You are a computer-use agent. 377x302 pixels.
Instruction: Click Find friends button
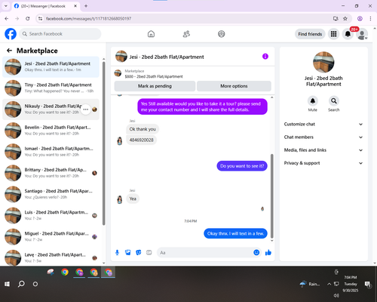pyautogui.click(x=310, y=34)
